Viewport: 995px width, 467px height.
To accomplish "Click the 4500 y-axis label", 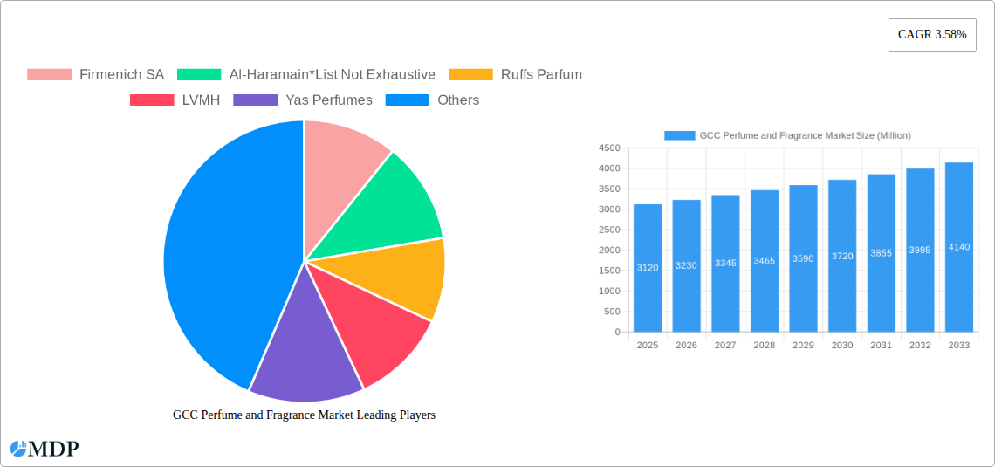I will [609, 148].
